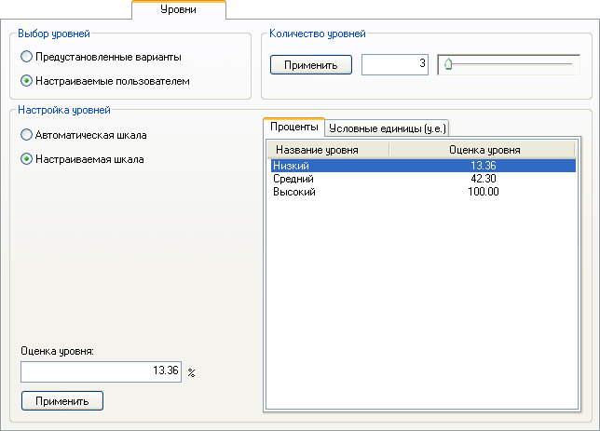Click the 42.30 value in the list
Viewport: 600px width, 431px height.
(x=484, y=179)
